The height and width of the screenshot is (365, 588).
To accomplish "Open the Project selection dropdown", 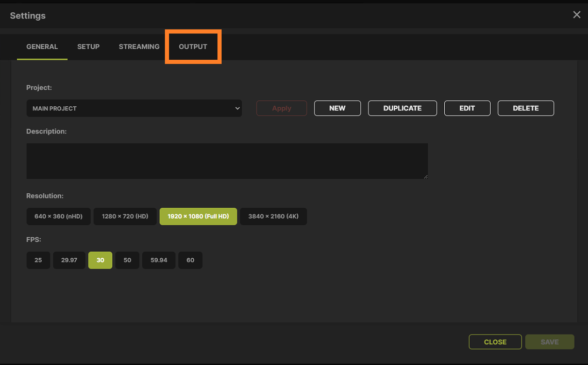I will point(134,108).
